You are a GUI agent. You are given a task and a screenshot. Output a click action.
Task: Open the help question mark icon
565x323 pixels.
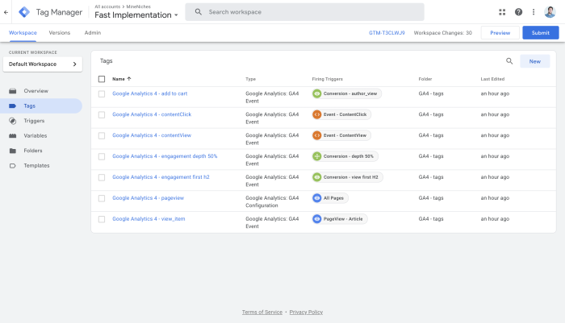click(518, 12)
